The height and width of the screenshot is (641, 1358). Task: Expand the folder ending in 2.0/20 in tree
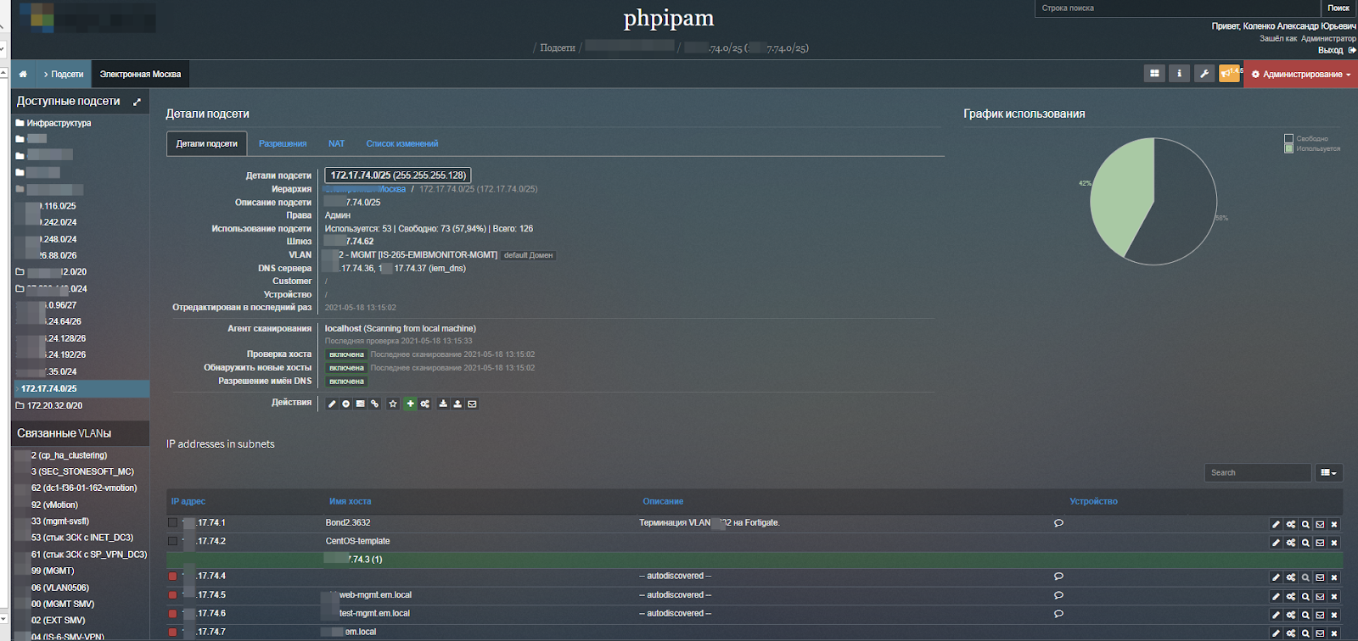coord(20,272)
